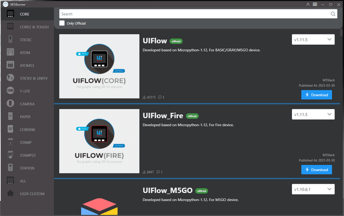Download the UIFlow firmware
The height and width of the screenshot is (216, 344).
click(316, 95)
